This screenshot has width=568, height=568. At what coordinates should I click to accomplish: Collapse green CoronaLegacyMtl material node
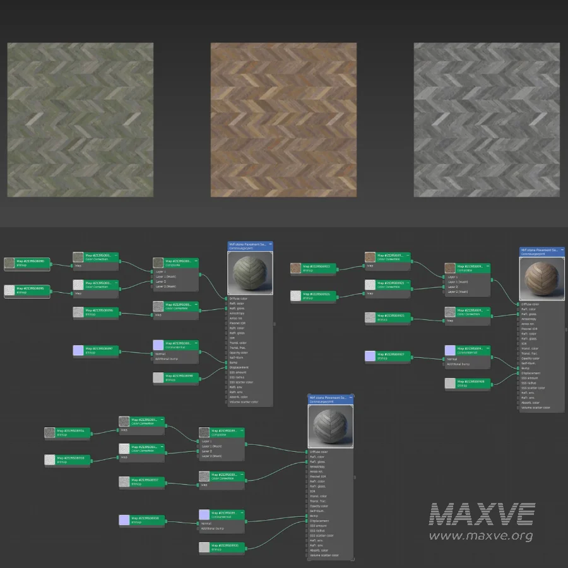click(270, 244)
